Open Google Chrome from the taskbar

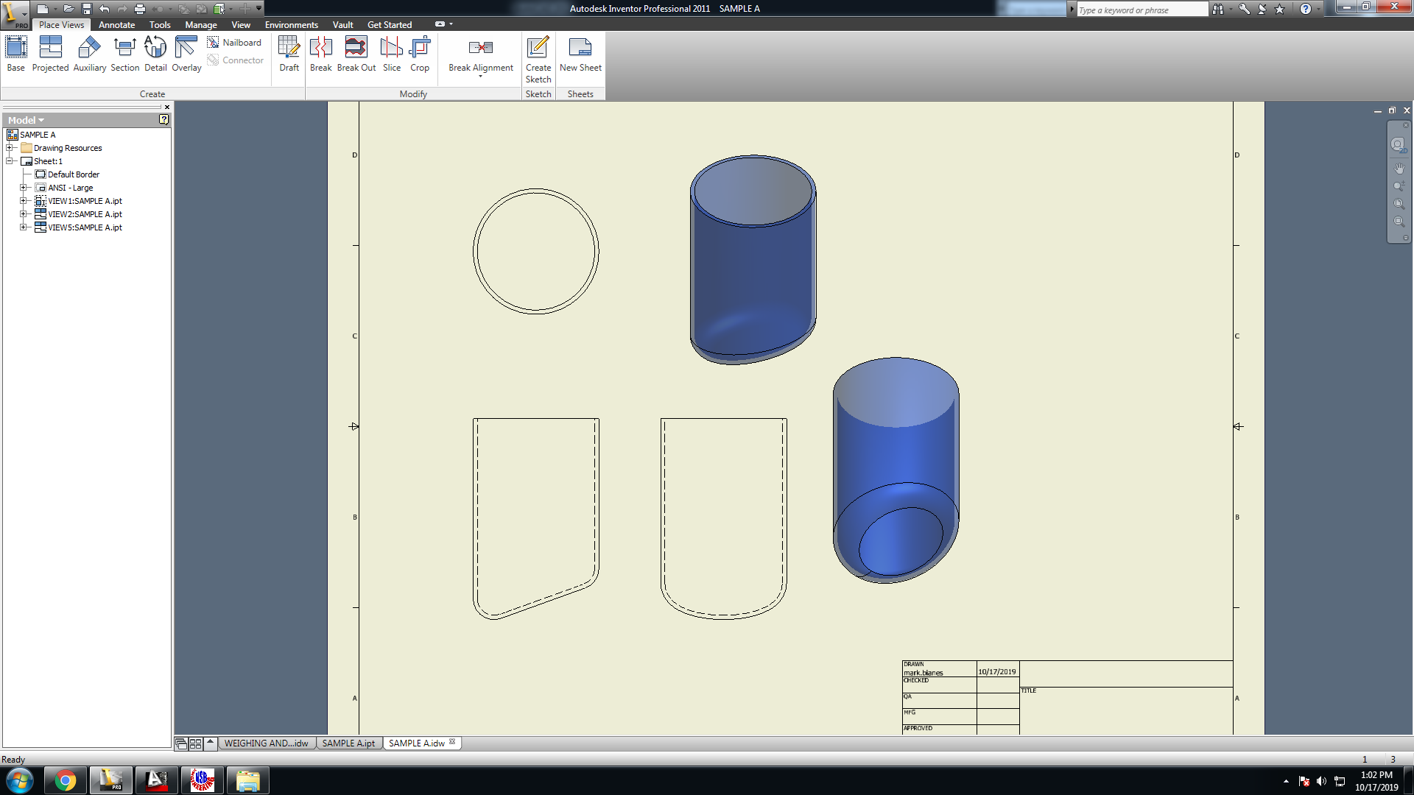(x=66, y=780)
